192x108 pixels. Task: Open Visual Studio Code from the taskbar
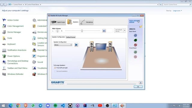(63, 106)
